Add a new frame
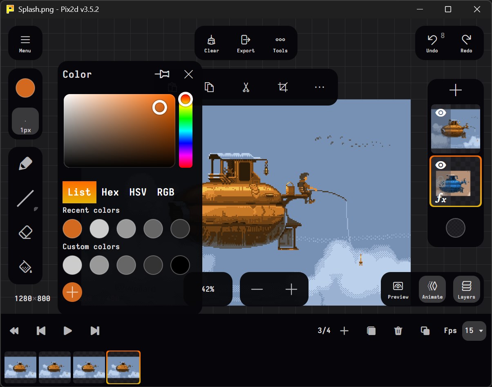Image resolution: width=492 pixels, height=387 pixels. click(x=344, y=331)
